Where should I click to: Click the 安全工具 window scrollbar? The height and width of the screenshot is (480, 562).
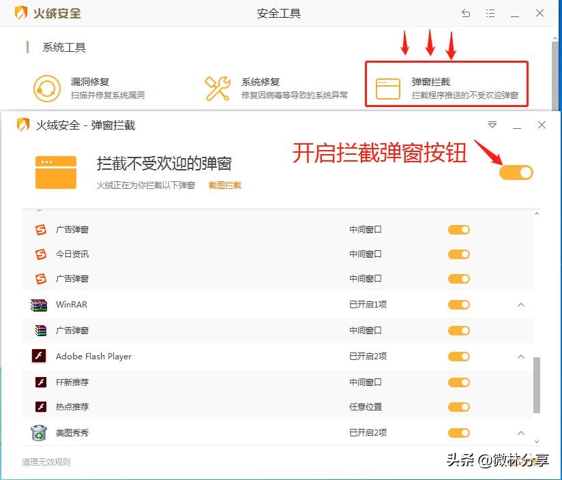click(555, 75)
